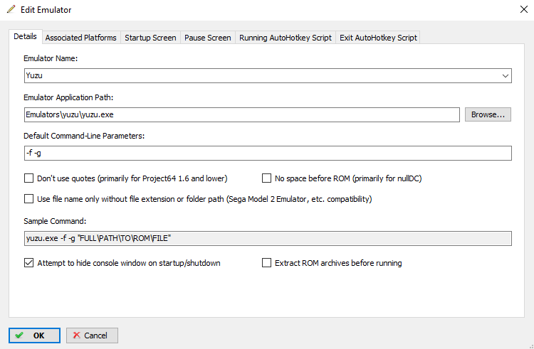This screenshot has width=534, height=349.
Task: Click the Emulator Application Path: label
Action: (68, 97)
